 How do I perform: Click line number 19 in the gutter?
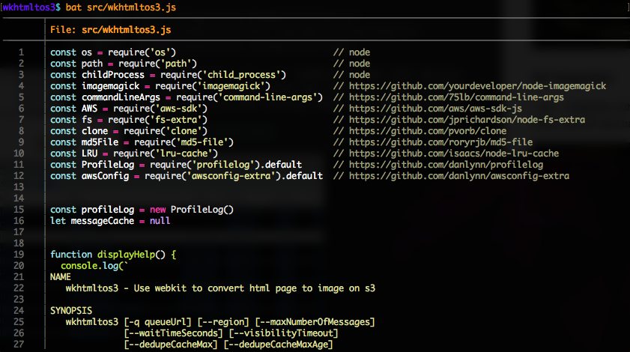pyautogui.click(x=19, y=255)
